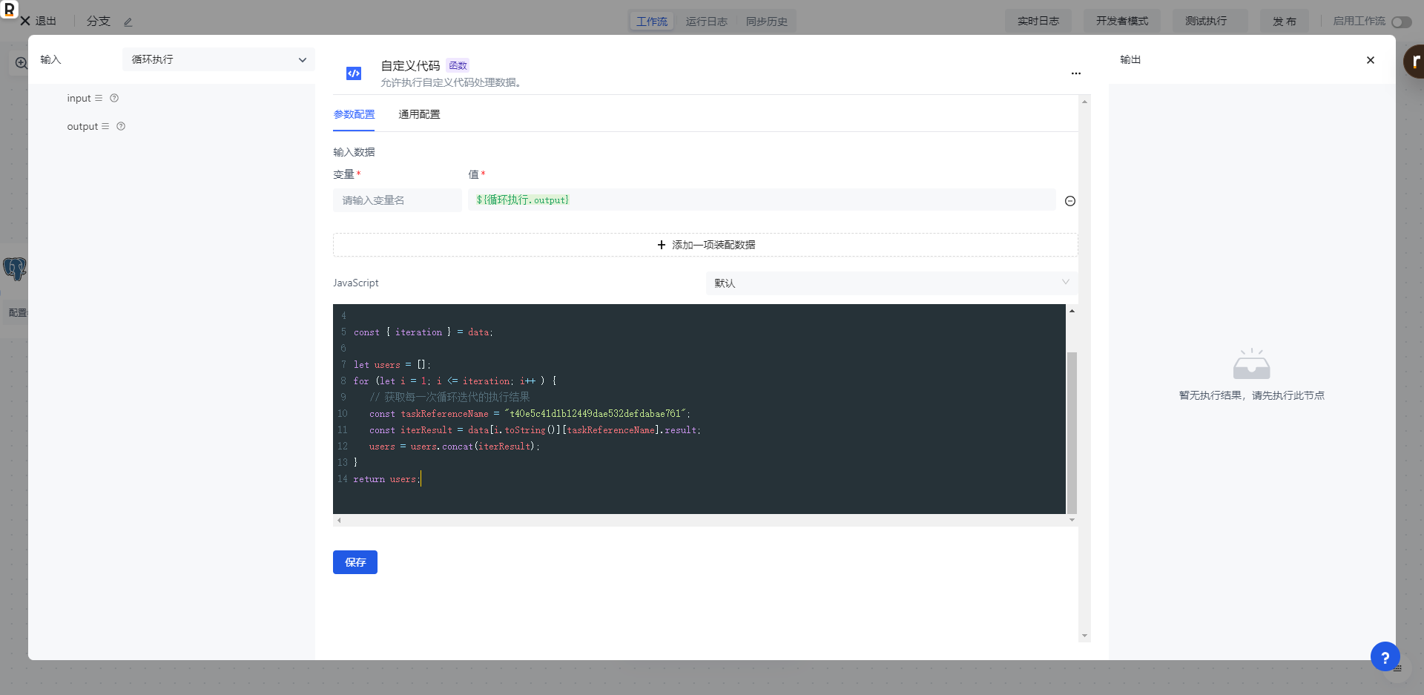Click the zoom magnifier icon on canvas
The height and width of the screenshot is (695, 1424).
21,63
